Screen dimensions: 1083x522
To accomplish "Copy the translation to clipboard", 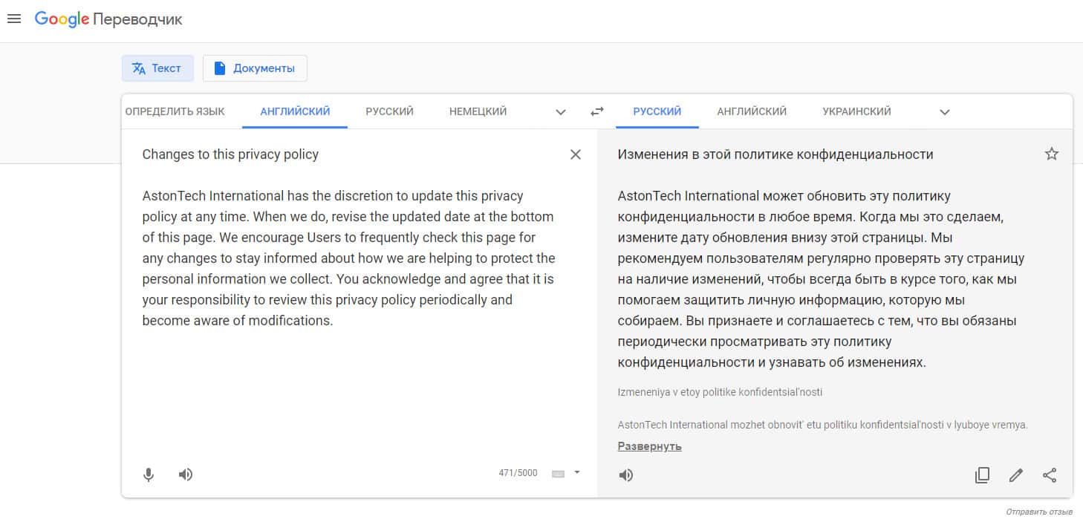I will (x=982, y=475).
